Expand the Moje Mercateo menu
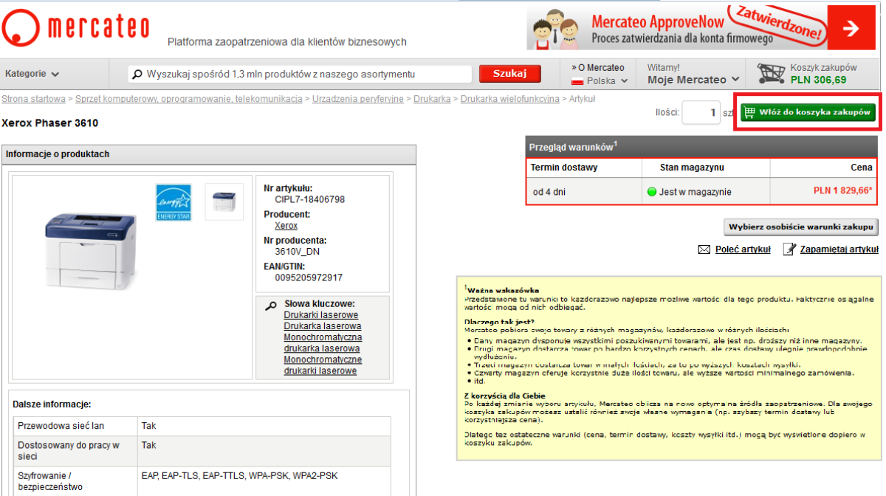Viewport: 886px width, 496px height. coord(693,80)
